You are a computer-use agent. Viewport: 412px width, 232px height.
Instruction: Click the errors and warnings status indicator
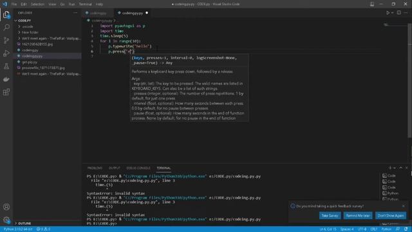[44, 229]
